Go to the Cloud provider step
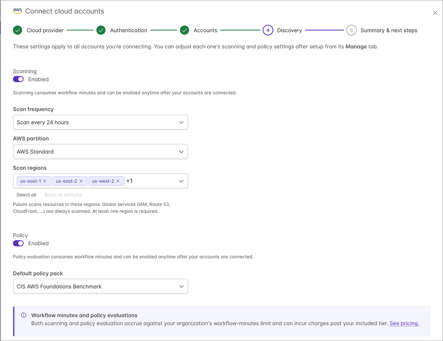The width and height of the screenshot is (443, 341). 45,30
